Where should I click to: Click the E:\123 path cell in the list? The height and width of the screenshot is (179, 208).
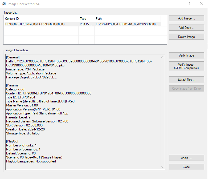coord(127,24)
